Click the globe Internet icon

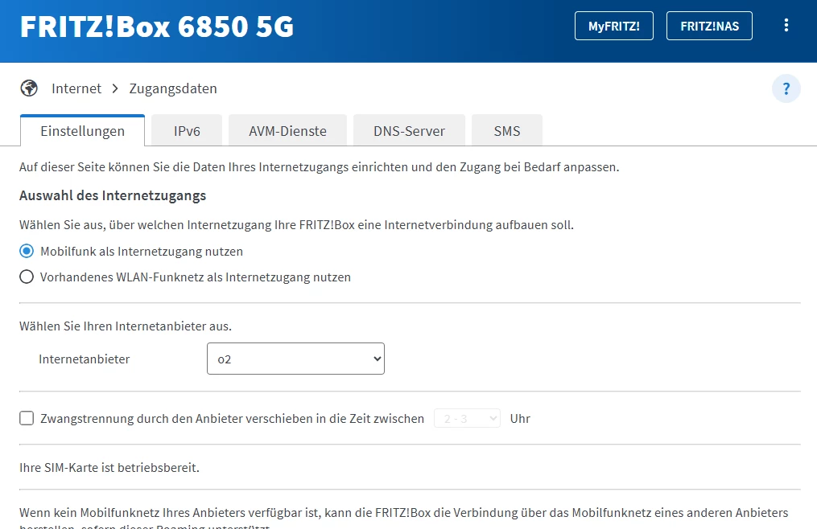29,88
